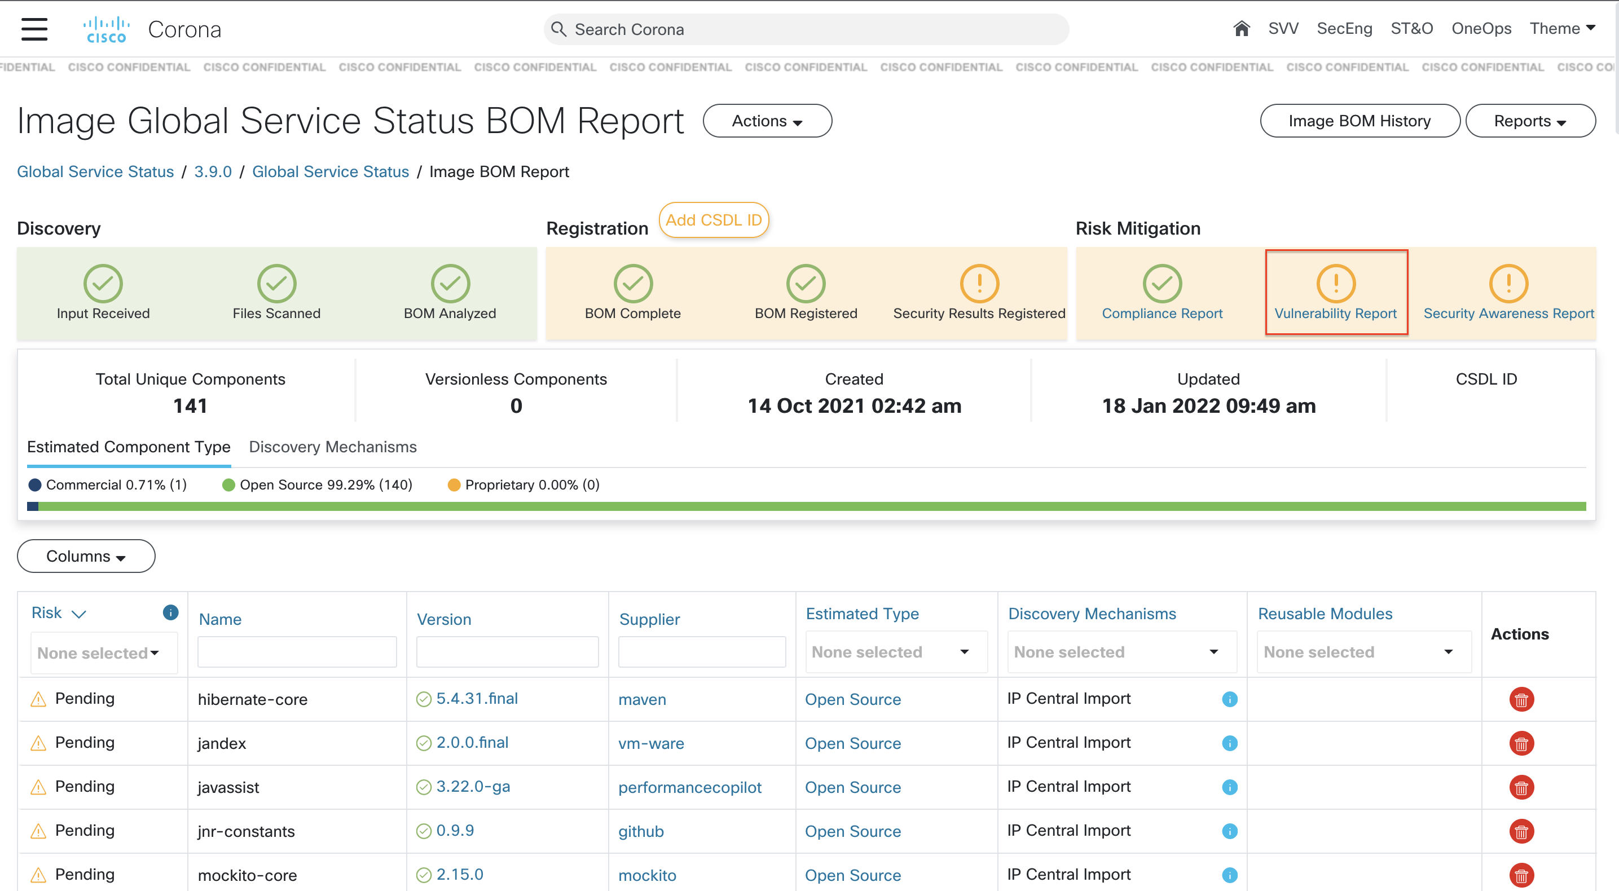
Task: Open the Actions dropdown
Action: 767,121
